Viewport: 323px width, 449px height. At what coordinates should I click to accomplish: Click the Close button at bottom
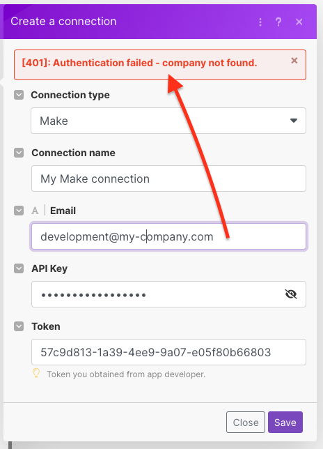click(x=246, y=422)
